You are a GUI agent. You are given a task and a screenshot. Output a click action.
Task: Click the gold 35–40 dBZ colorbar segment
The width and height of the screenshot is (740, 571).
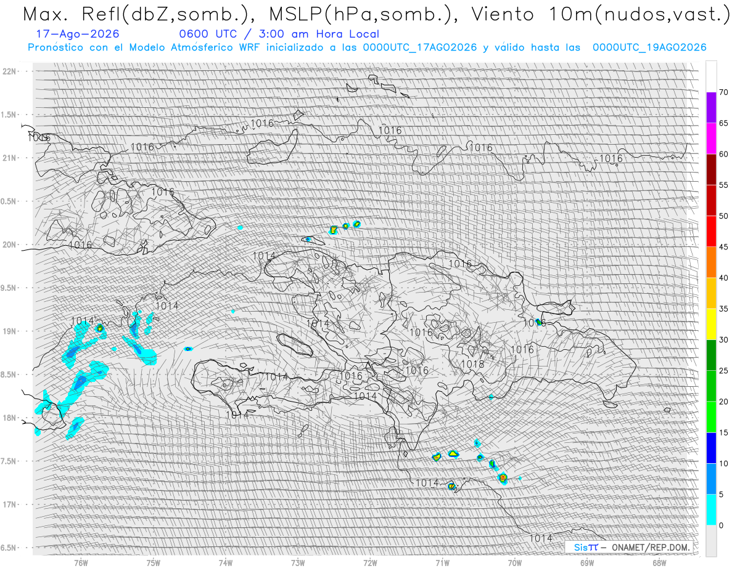click(x=711, y=293)
